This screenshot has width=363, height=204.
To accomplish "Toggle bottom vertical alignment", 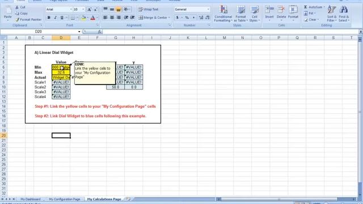I will tap(119, 9).
